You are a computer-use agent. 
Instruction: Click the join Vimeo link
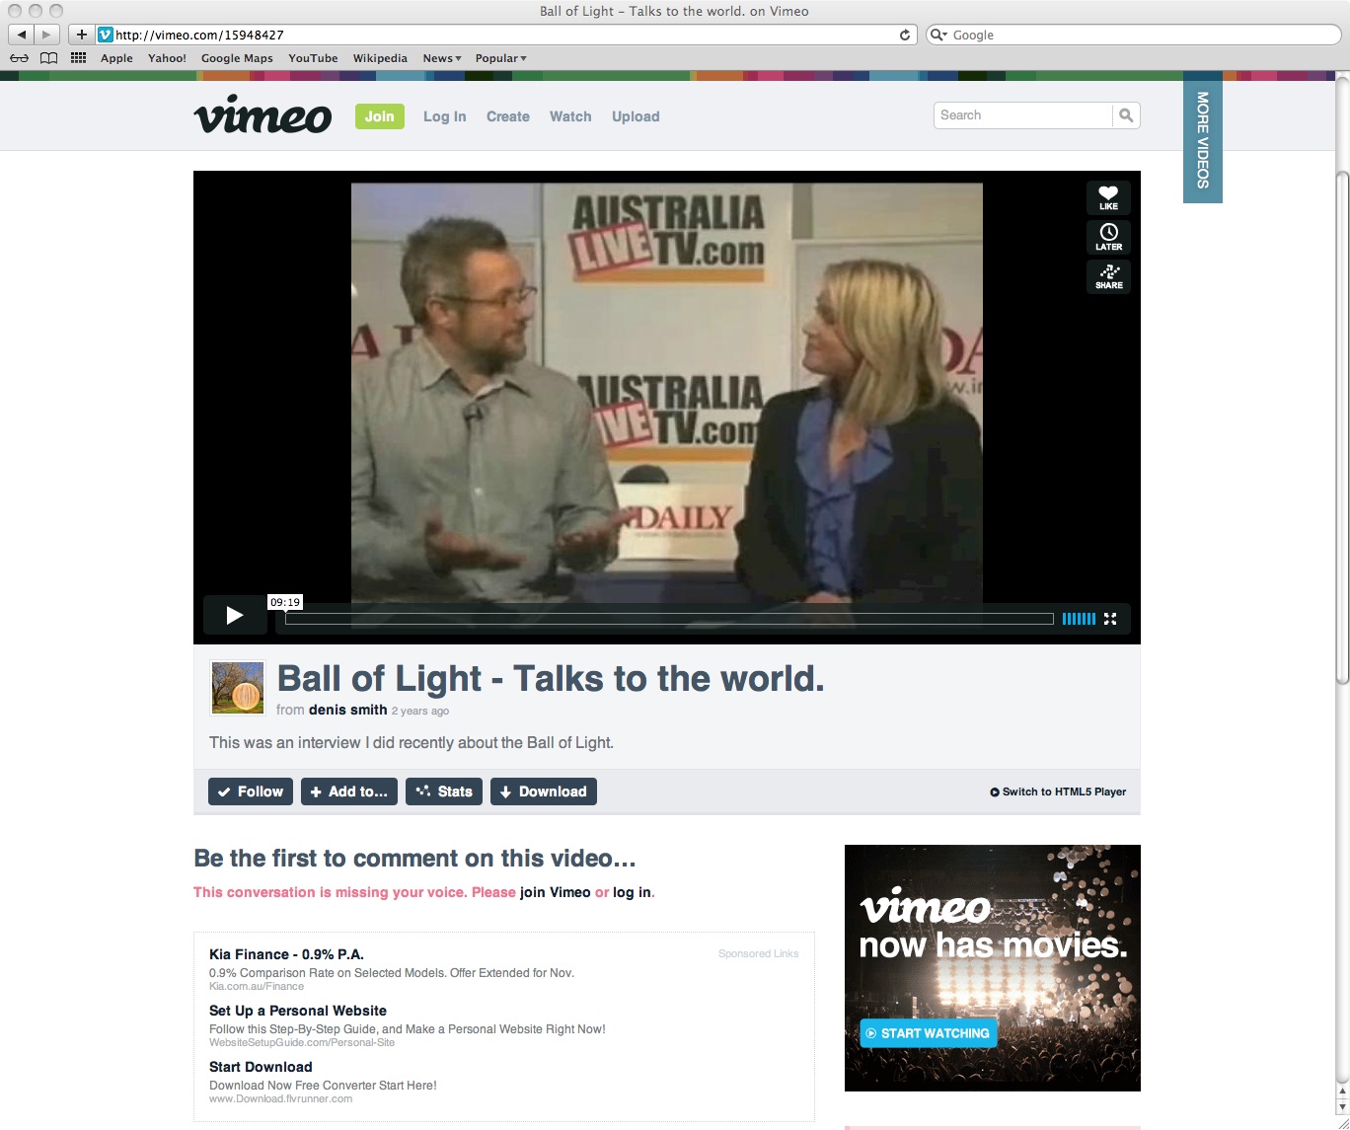[x=555, y=892]
